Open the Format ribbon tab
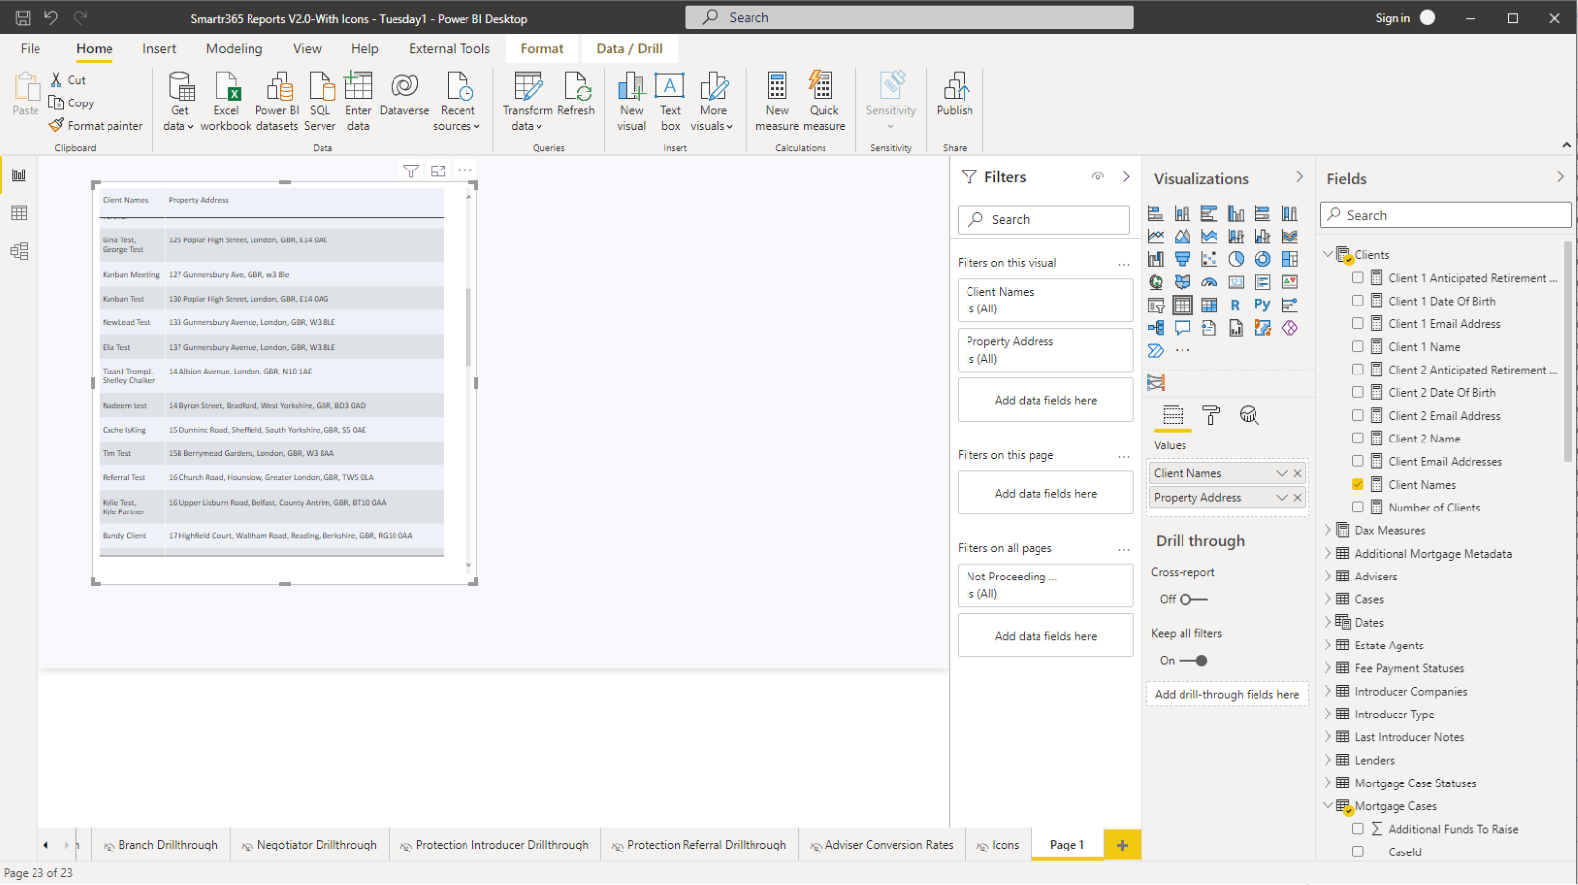Screen dimensions: 1578x885 542,48
